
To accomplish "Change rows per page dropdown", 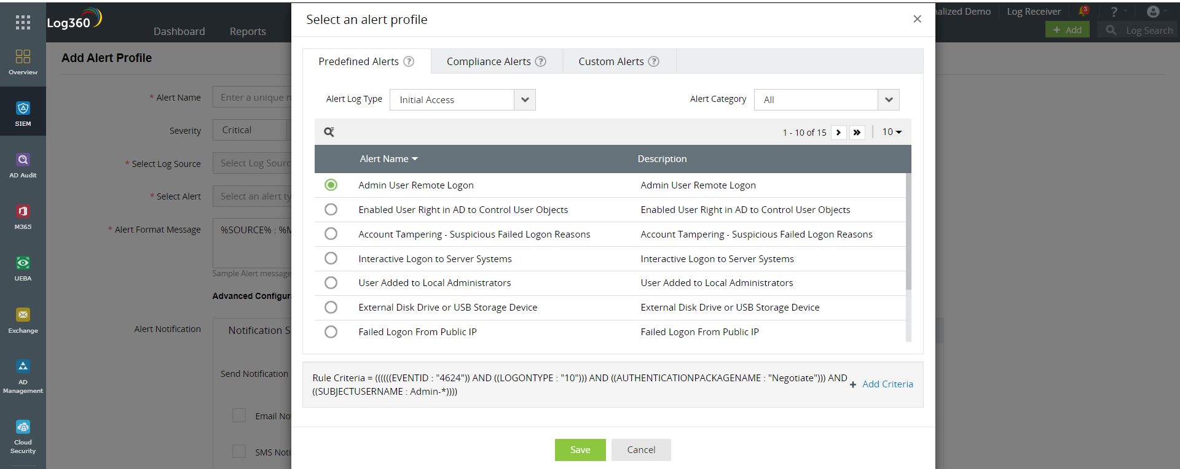I will coord(892,132).
